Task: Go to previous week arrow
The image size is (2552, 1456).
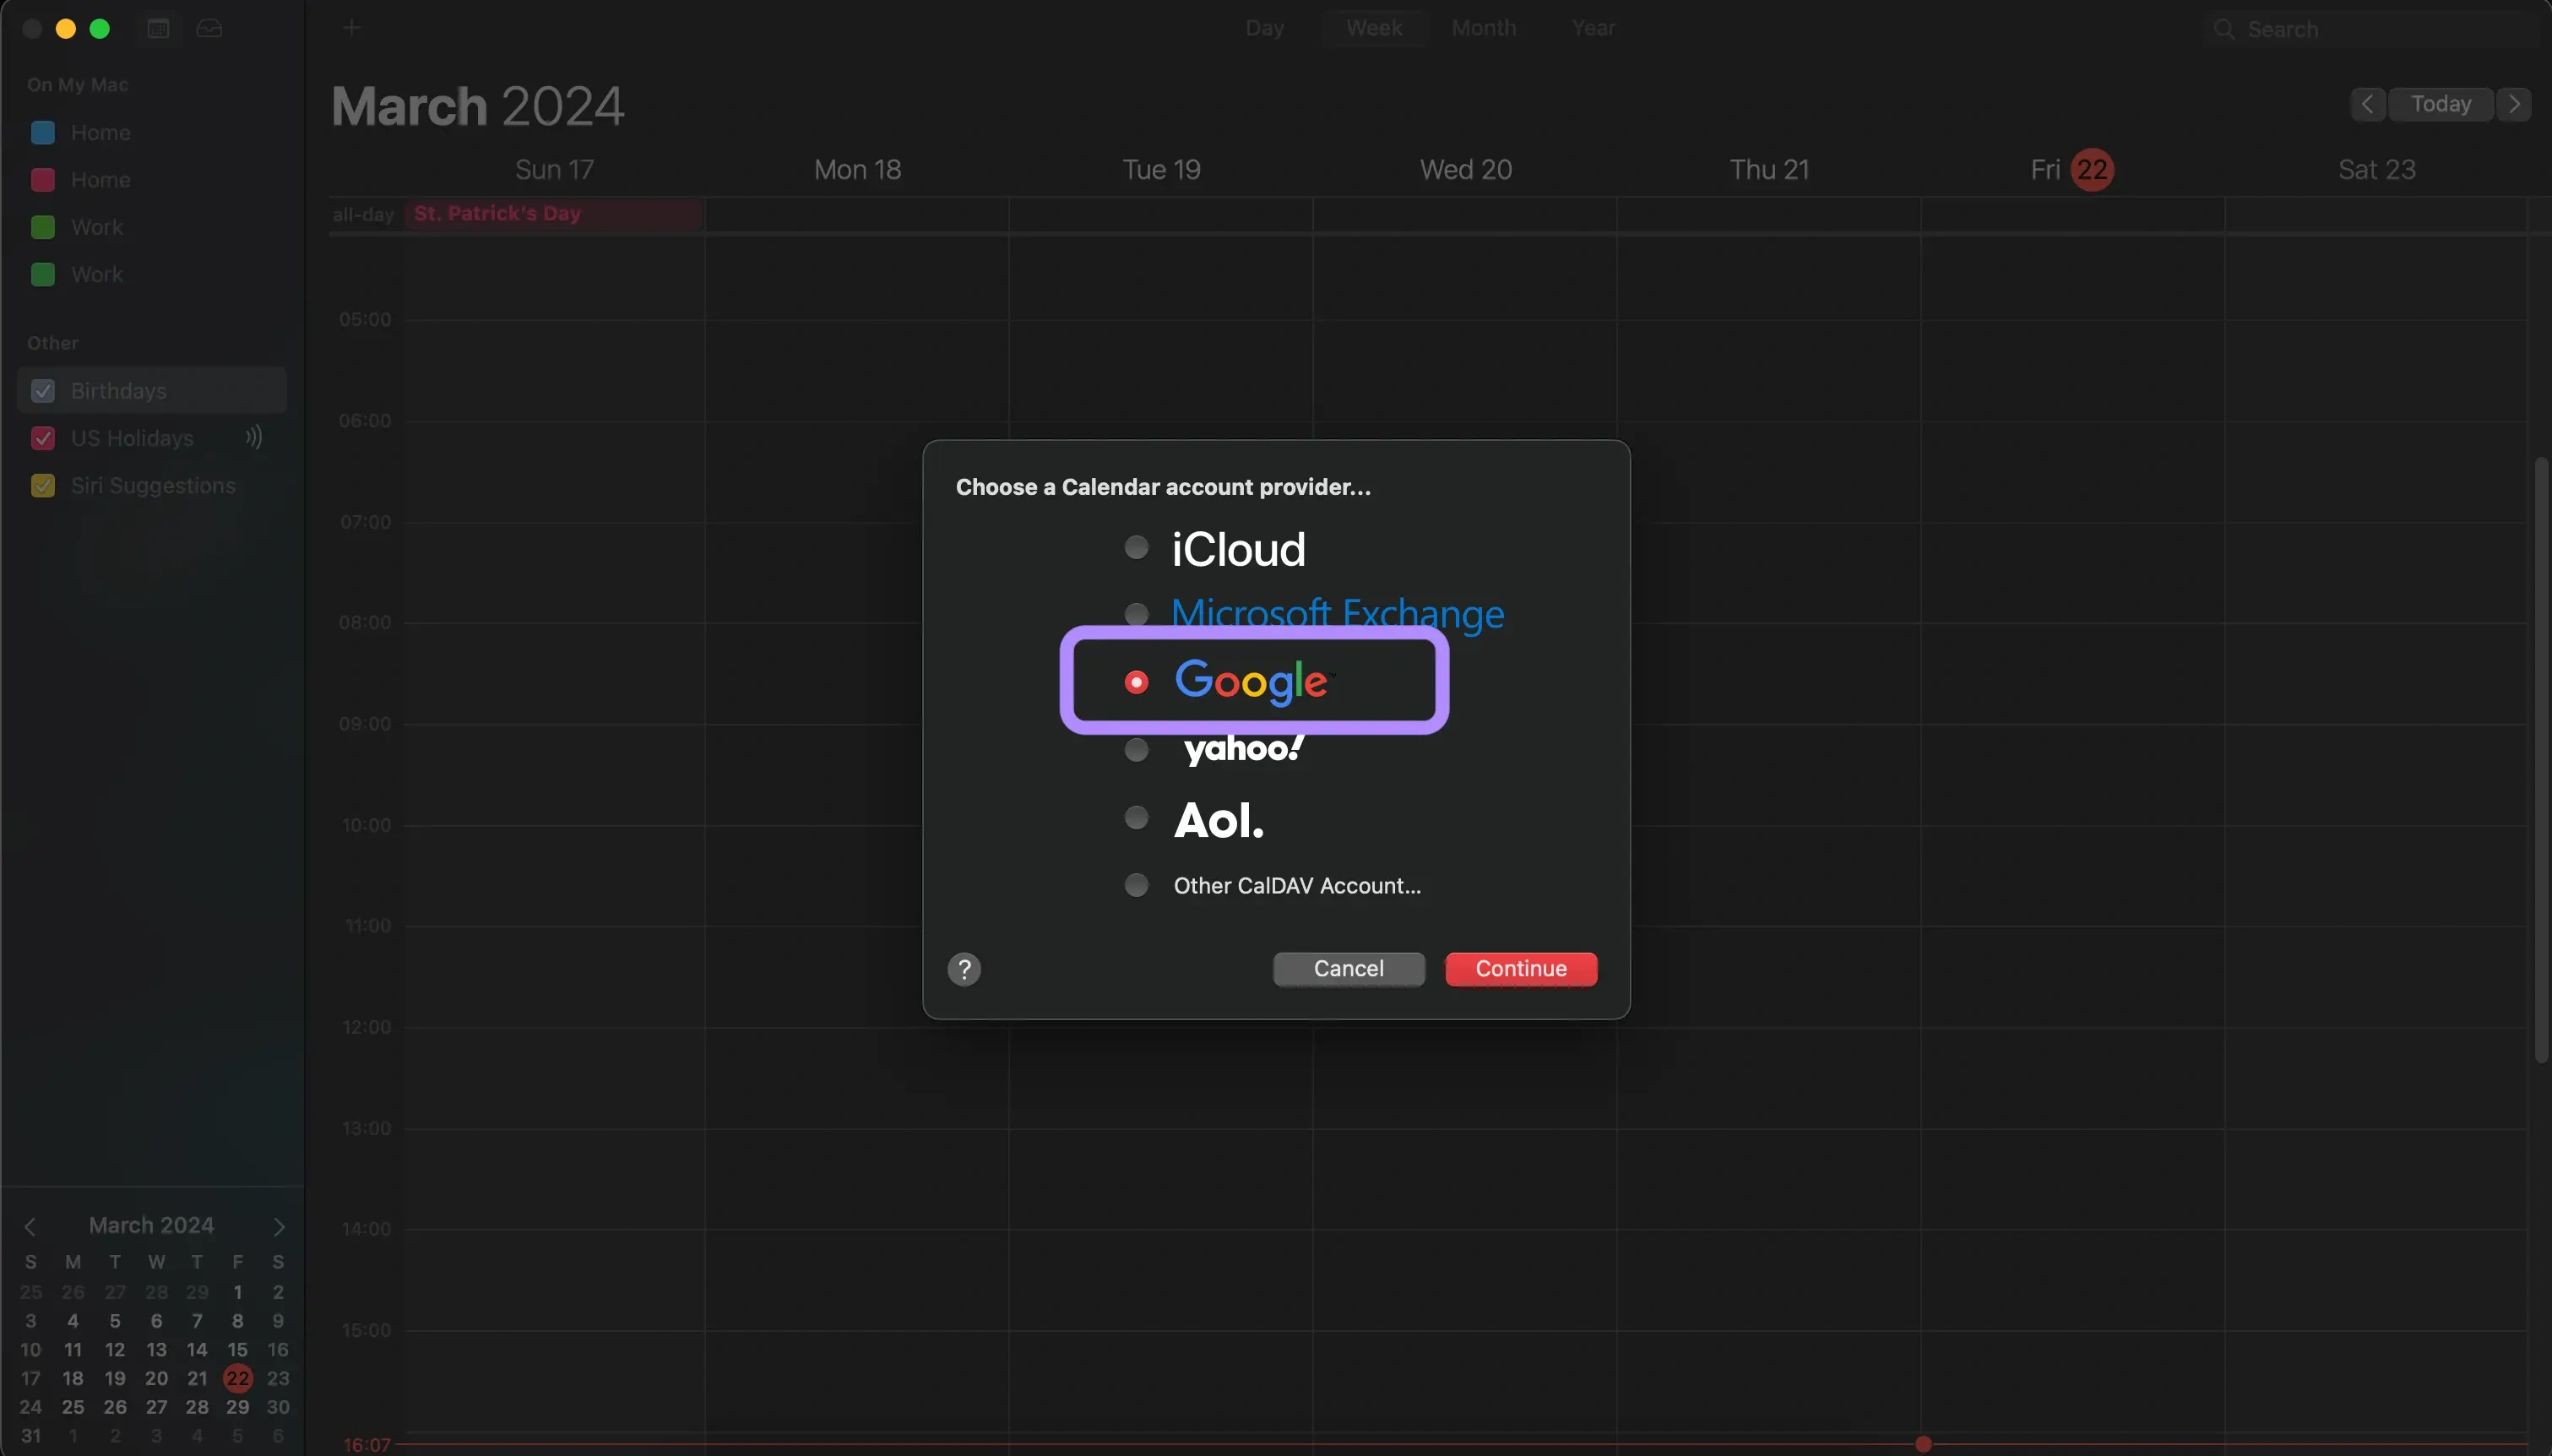Action: pyautogui.click(x=2366, y=104)
